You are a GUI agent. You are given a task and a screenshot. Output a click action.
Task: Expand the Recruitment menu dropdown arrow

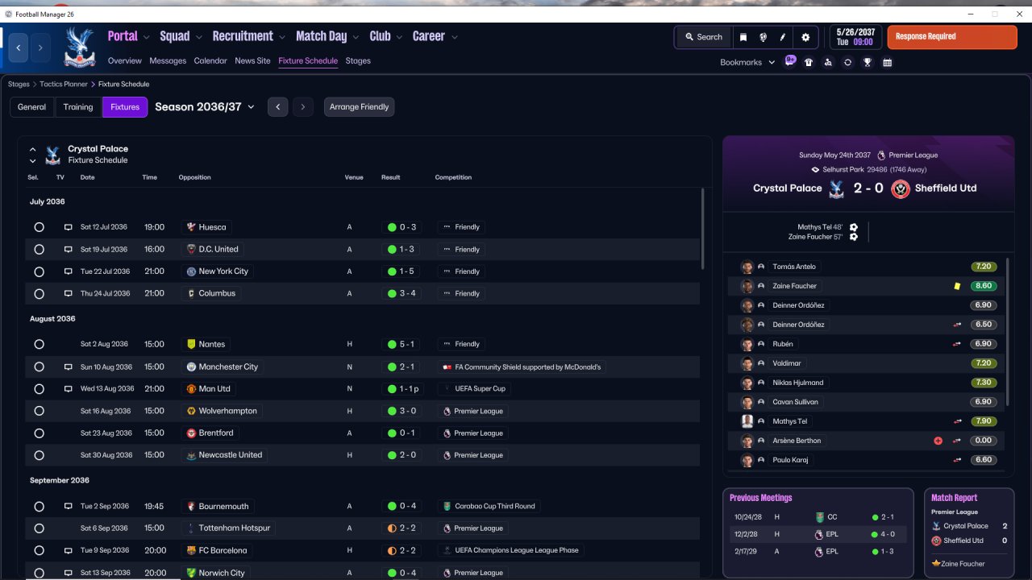point(282,37)
